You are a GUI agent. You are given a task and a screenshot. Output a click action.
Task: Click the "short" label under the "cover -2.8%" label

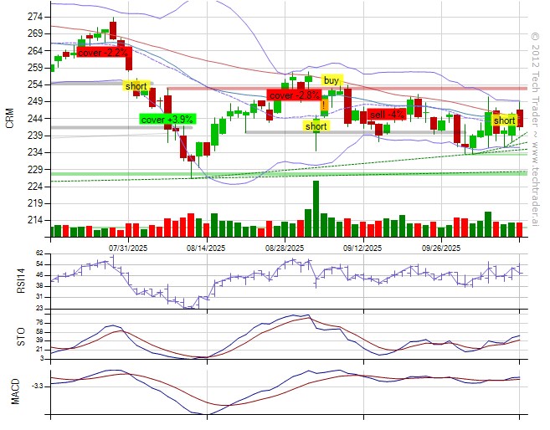(x=316, y=126)
